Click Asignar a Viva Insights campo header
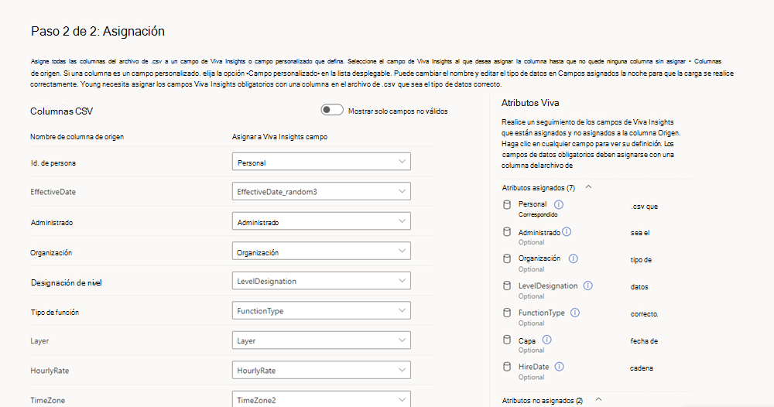This screenshot has height=407, width=774. tap(279, 137)
